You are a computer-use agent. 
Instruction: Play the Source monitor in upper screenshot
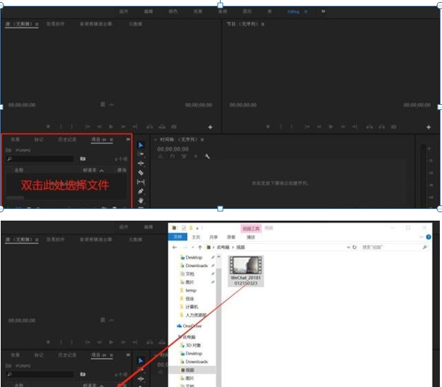(111, 127)
